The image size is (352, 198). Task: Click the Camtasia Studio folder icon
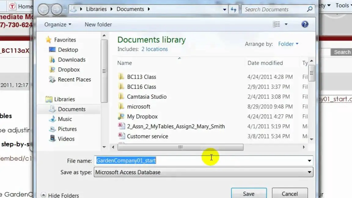[x=121, y=96]
